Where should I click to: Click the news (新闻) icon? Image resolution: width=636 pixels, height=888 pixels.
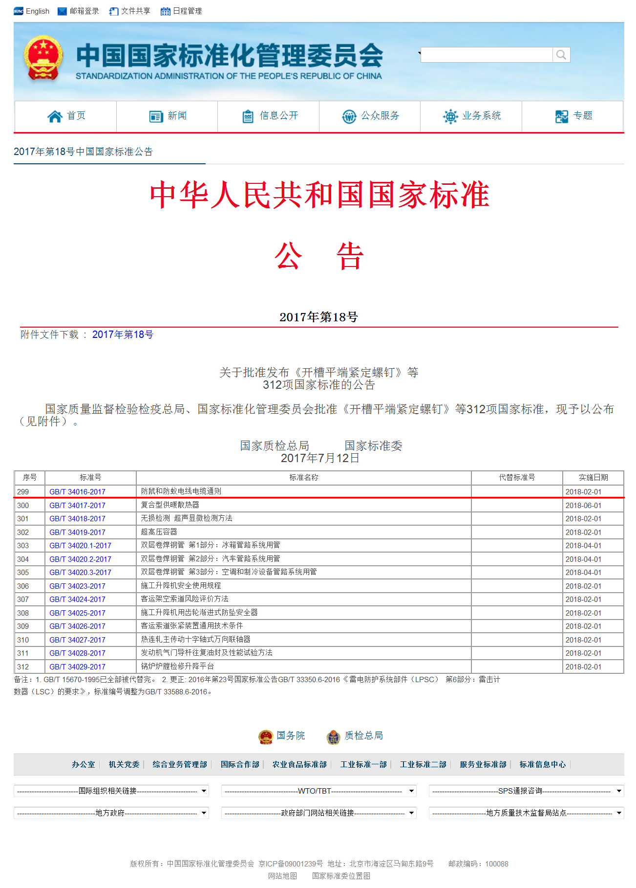tap(156, 116)
